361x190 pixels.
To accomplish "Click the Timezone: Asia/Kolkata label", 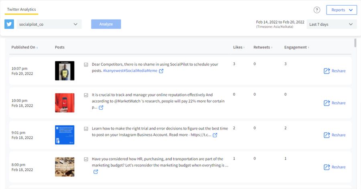I will 274,27.
